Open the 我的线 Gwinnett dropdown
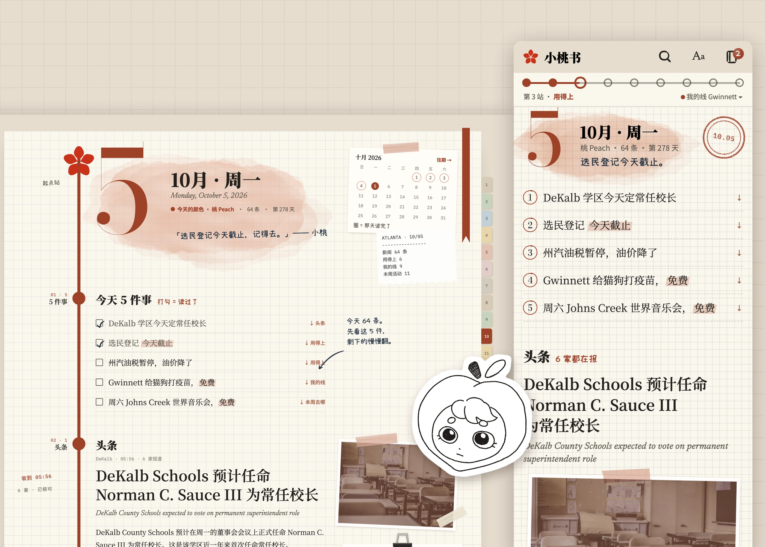This screenshot has width=765, height=547. [x=711, y=97]
